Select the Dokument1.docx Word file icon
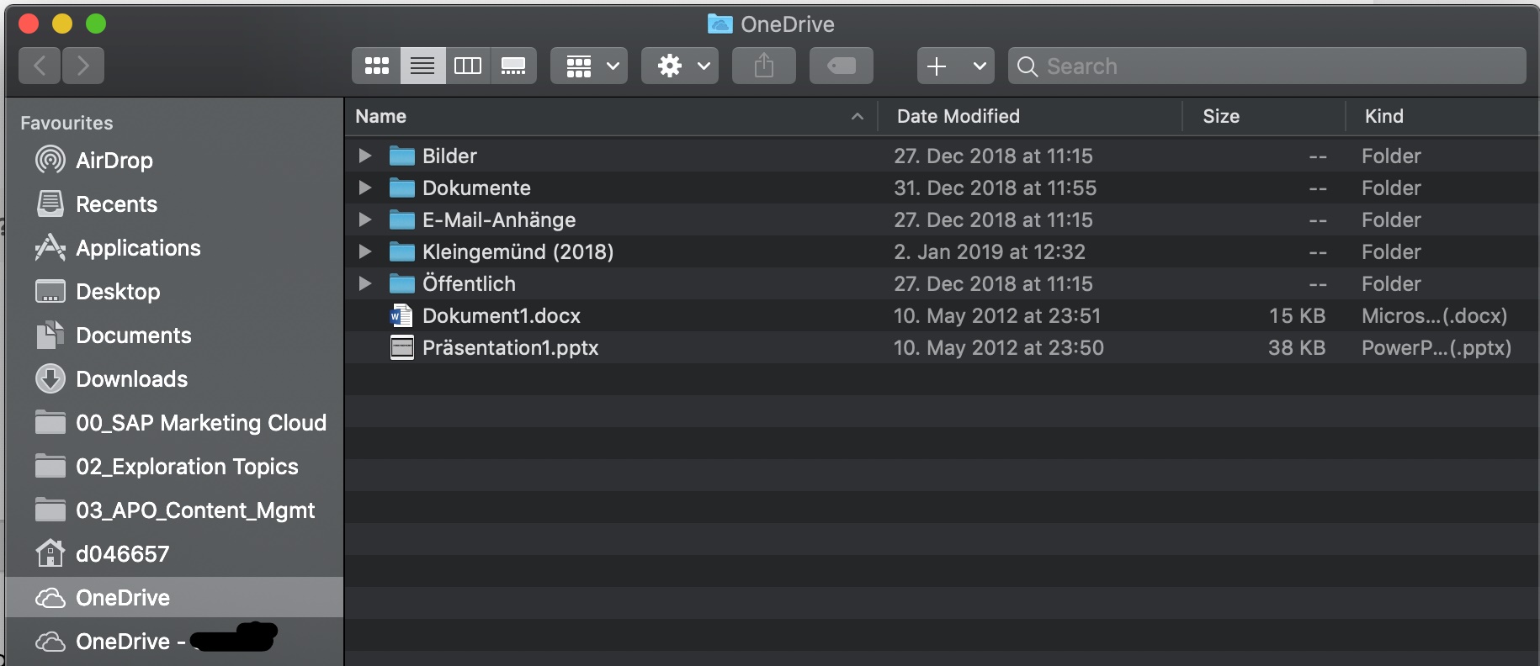Image resolution: width=1540 pixels, height=666 pixels. 402,315
